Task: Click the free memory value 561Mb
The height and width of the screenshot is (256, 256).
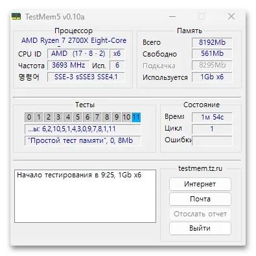Action: tap(212, 53)
